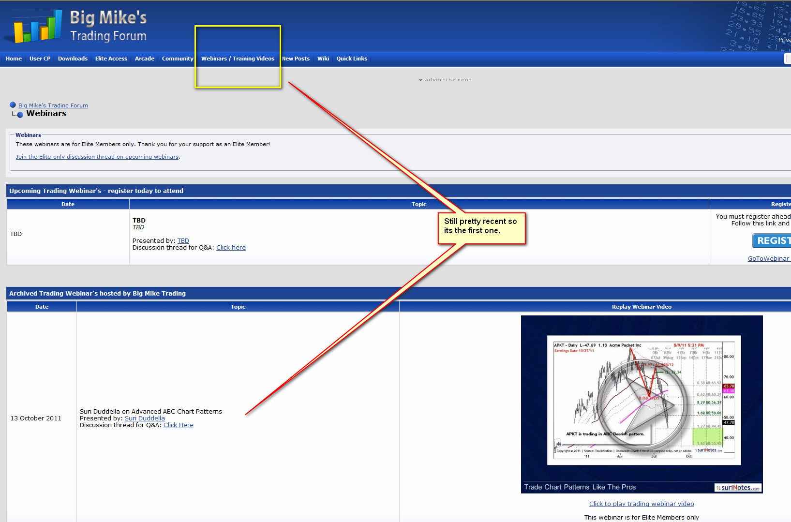Click 'Click to play trading webinar video' link

642,504
